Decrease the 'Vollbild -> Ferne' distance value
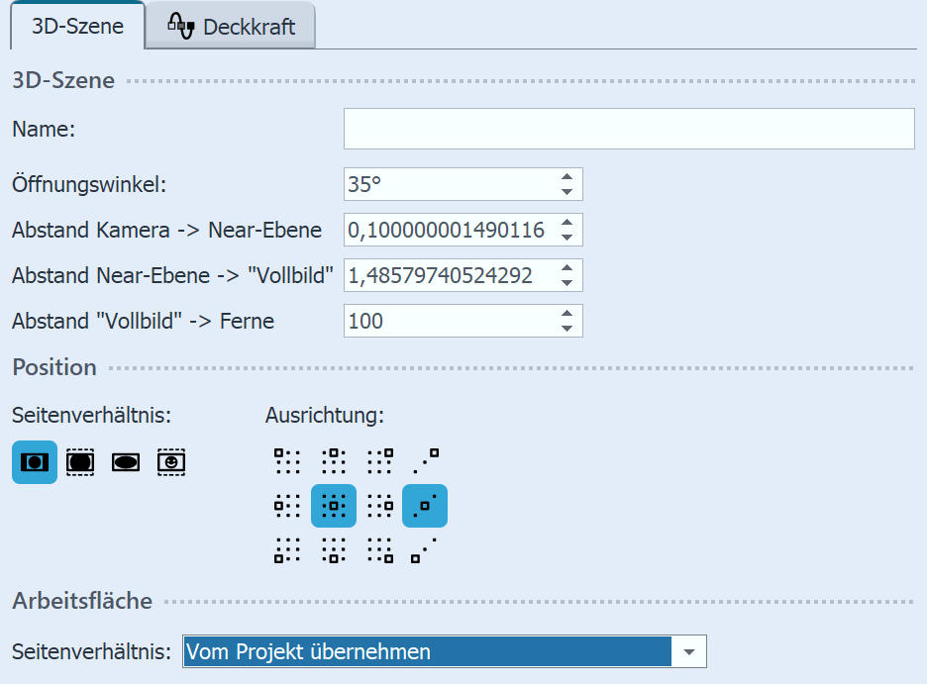Image resolution: width=927 pixels, height=684 pixels. pos(566,328)
